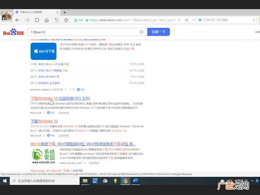Open 系统之家win10专业版下载 link
Image resolution: width=260 pixels, height=195 pixels.
tap(53, 64)
